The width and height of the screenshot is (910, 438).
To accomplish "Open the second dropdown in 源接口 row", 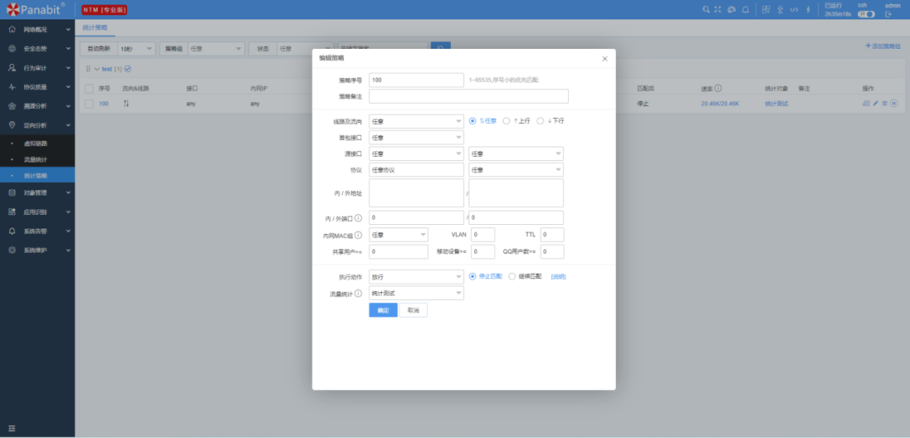I will pos(516,154).
